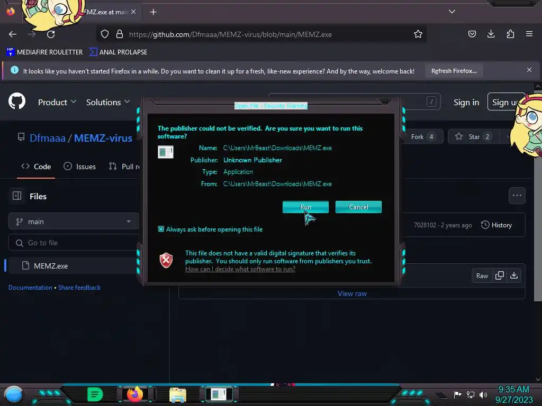
Task: Open Firefox from the taskbar
Action: 135,394
